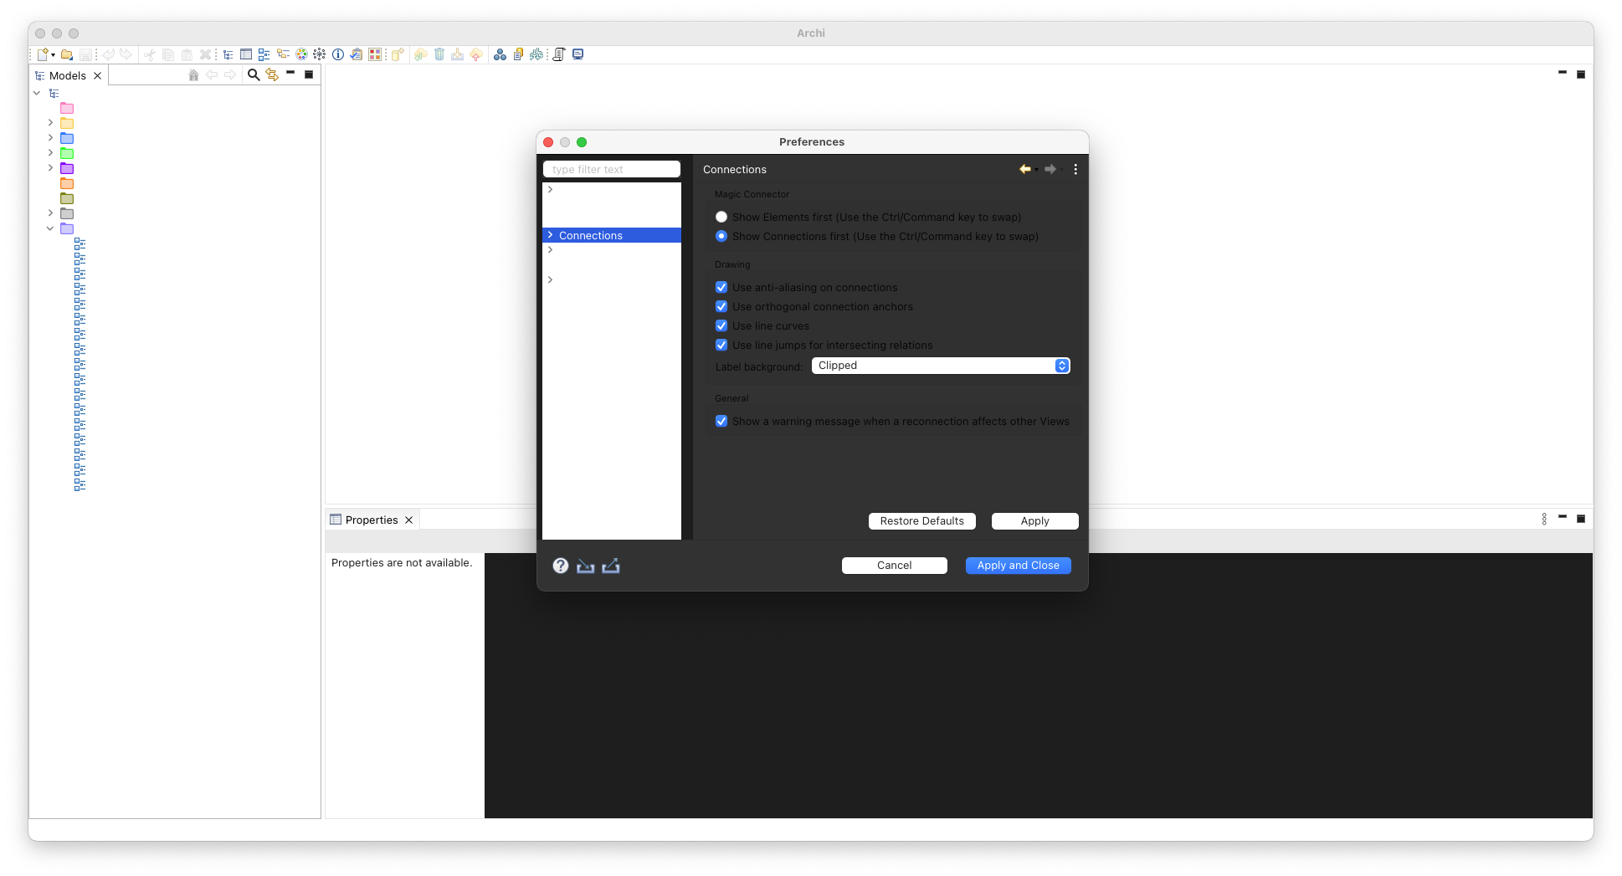Screen dimensions: 1622x876
Task: Click the blue info circle toolbar icon
Action: point(338,55)
